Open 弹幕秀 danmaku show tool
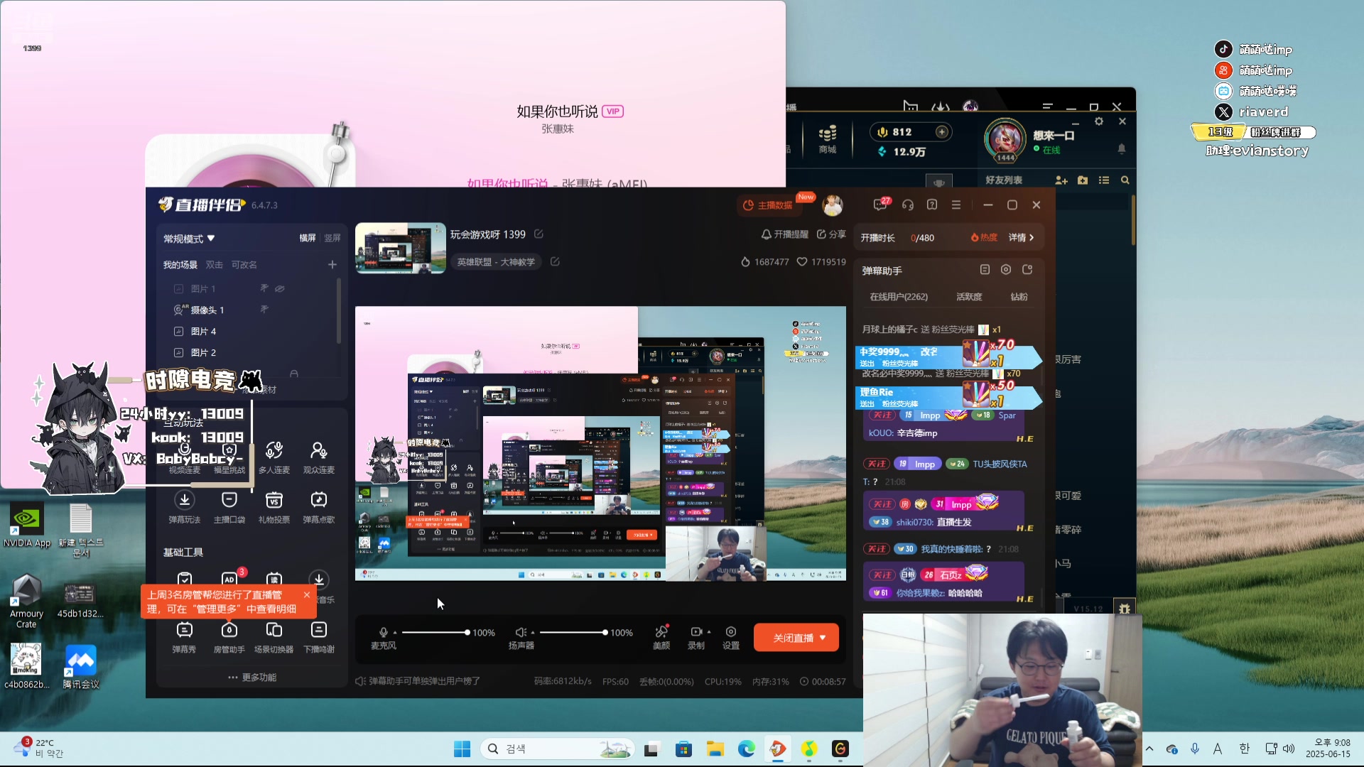This screenshot has height=767, width=1364. point(184,637)
